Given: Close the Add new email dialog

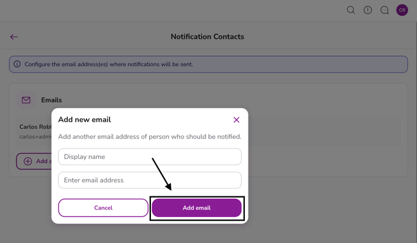Looking at the screenshot, I should pyautogui.click(x=236, y=120).
